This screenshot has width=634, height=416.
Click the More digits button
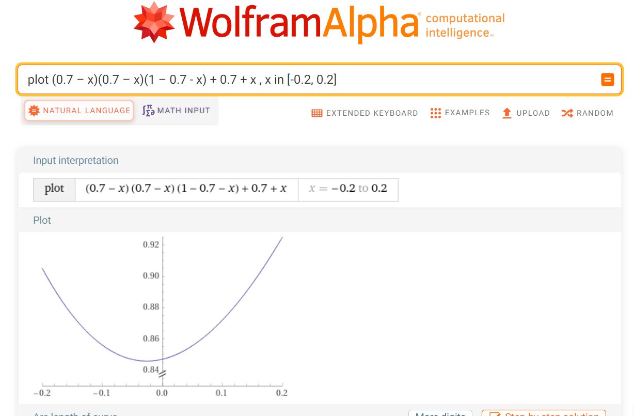[440, 413]
